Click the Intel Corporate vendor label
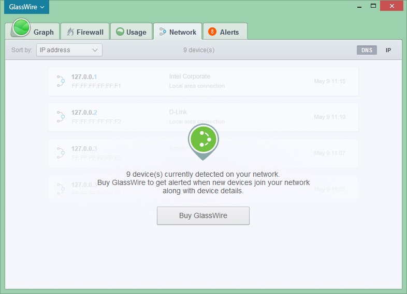The width and height of the screenshot is (407, 294). click(190, 76)
